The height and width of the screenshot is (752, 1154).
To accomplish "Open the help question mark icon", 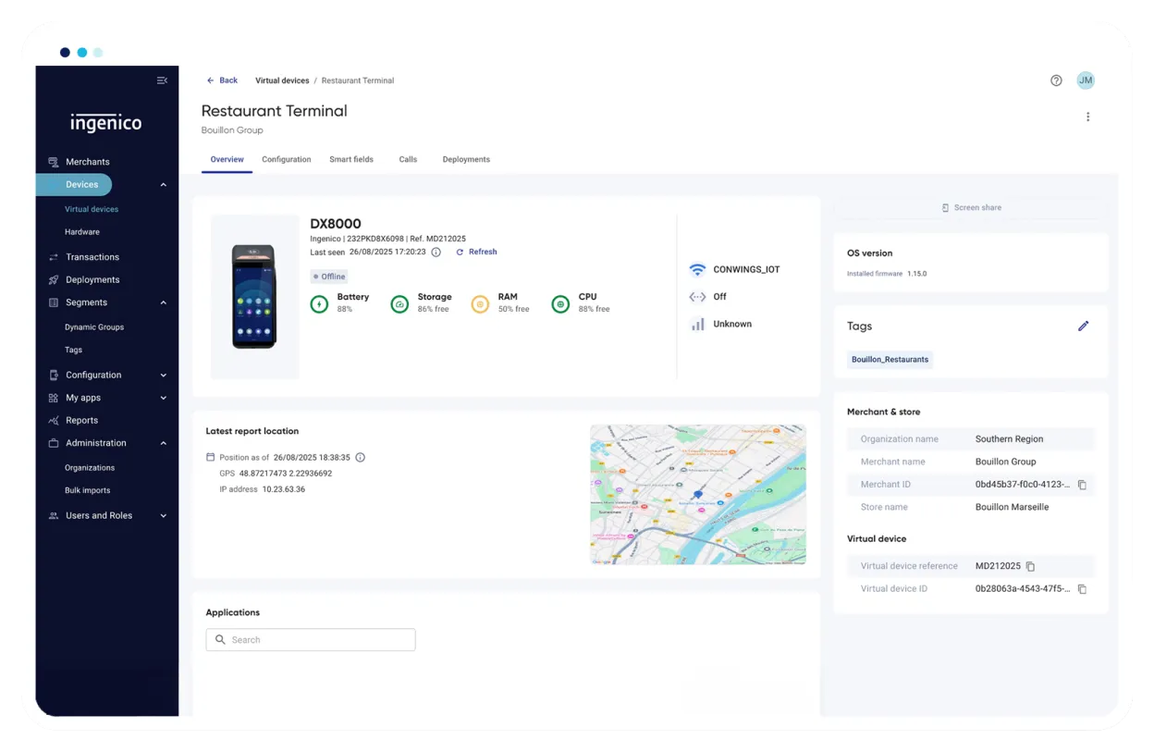I will [x=1056, y=80].
